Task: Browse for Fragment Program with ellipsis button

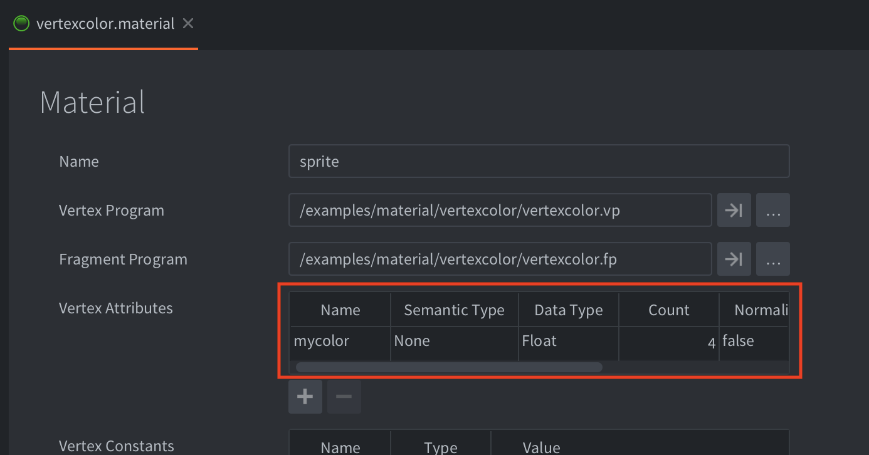Action: 772,259
